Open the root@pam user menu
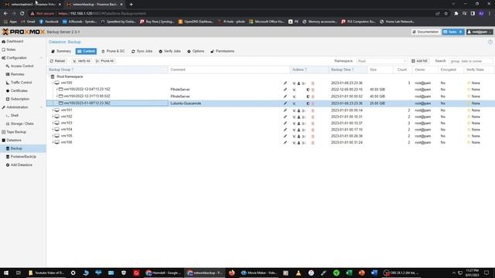Screen dimensions: 495x278 point(480,32)
